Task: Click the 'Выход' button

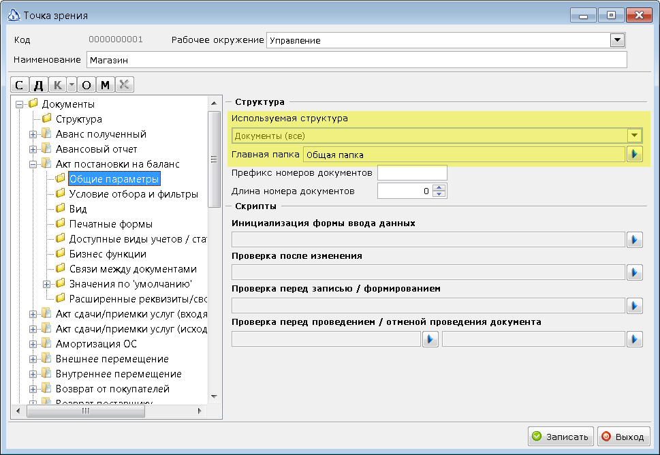Action: pos(624,437)
